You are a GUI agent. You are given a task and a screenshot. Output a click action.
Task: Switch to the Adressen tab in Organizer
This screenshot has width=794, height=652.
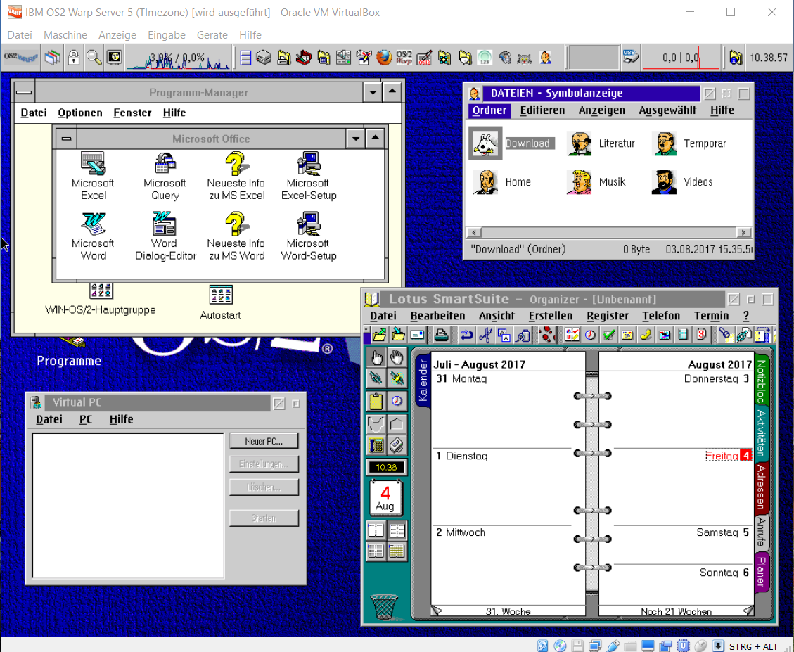(x=761, y=487)
